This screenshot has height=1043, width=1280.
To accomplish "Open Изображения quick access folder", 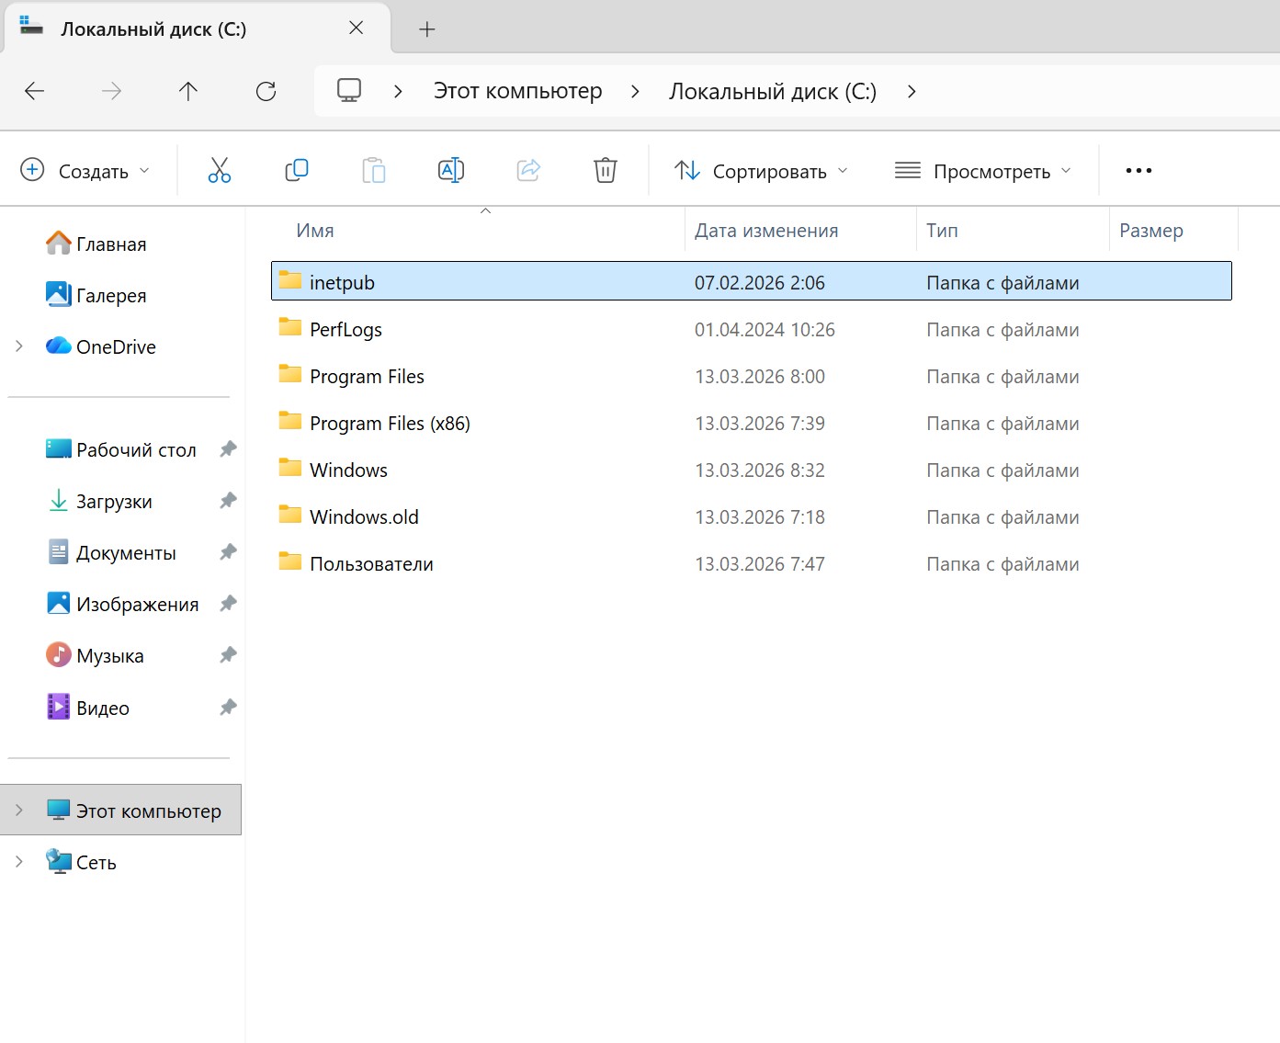I will pos(122,604).
